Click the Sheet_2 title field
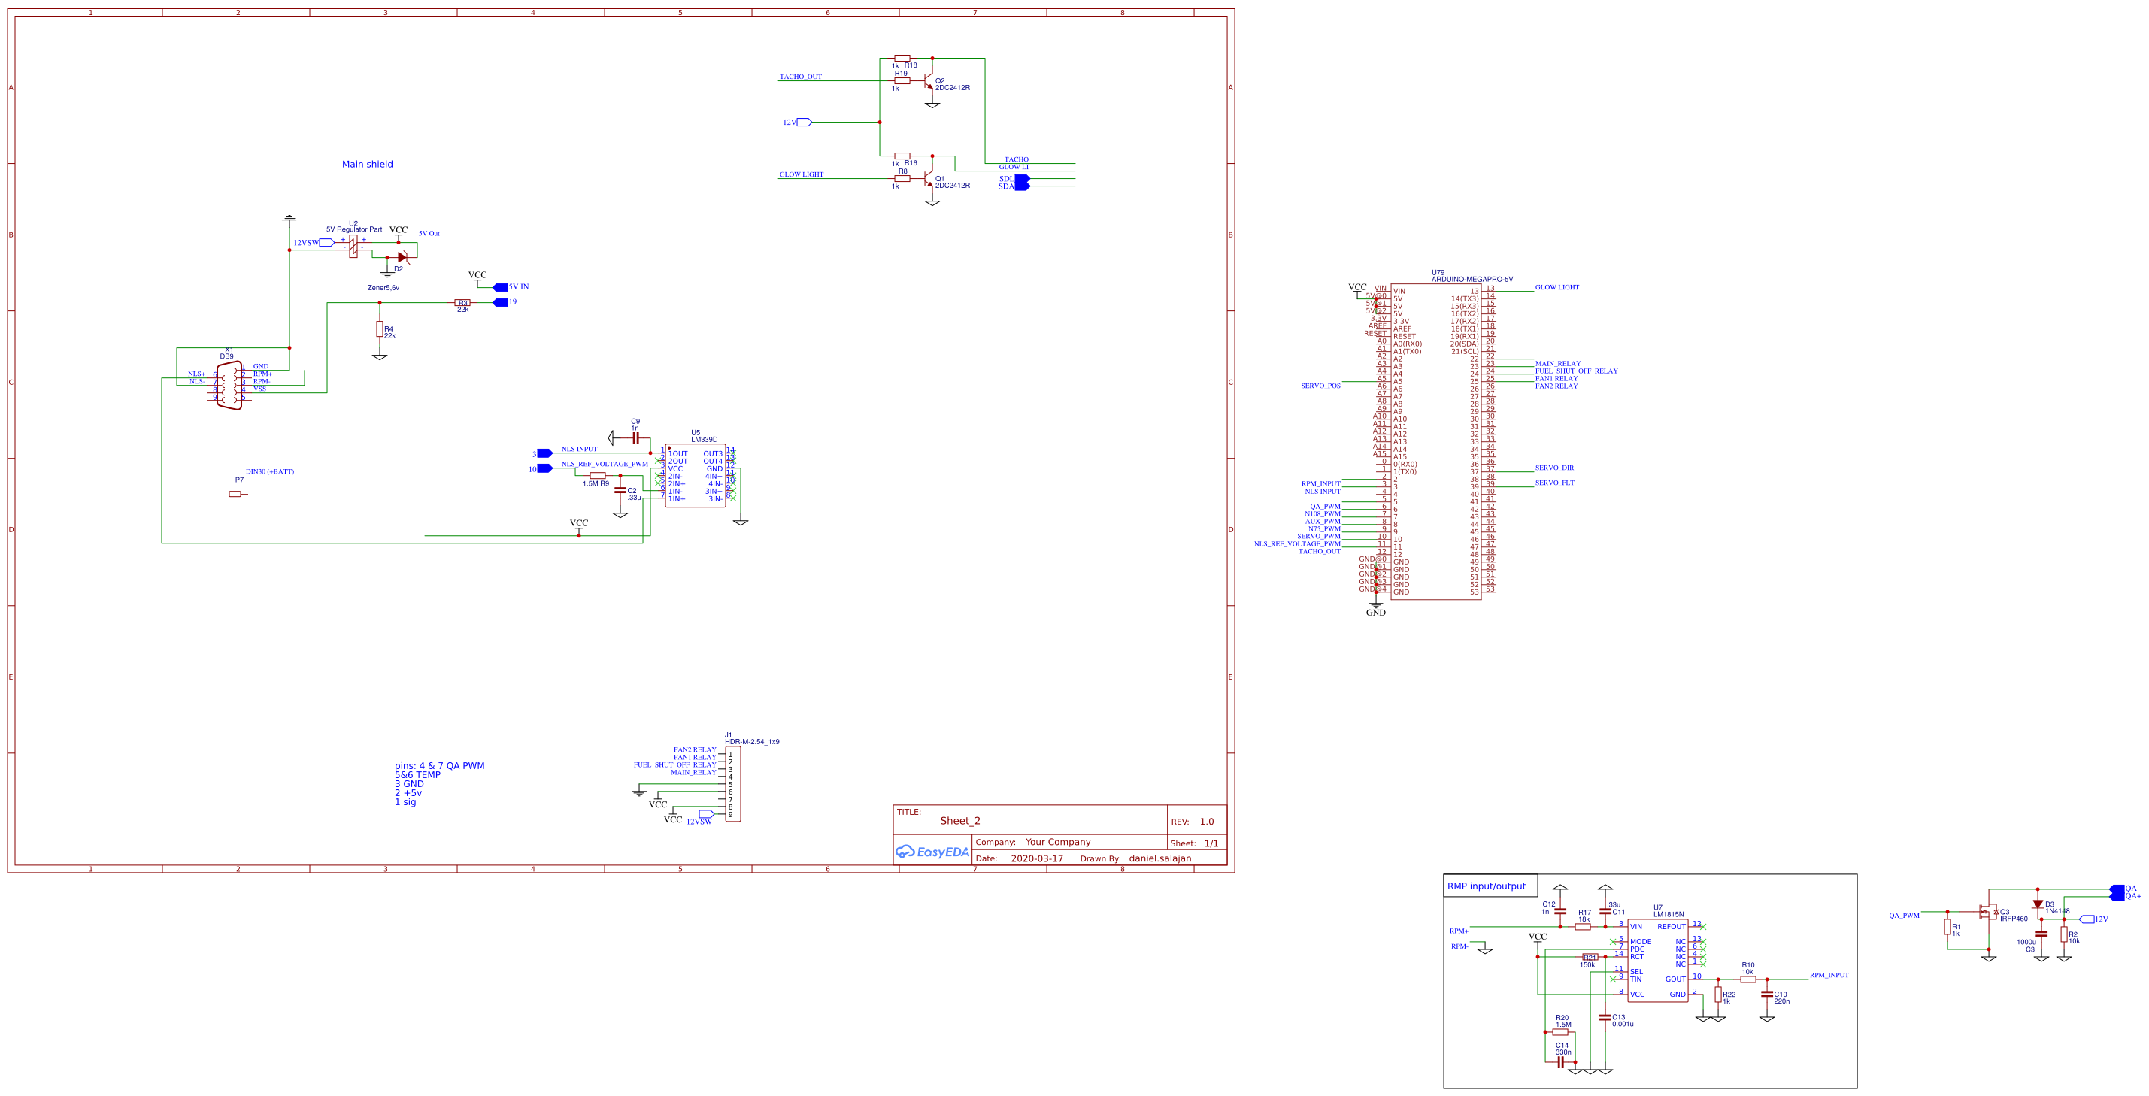The image size is (2149, 1096). coord(960,821)
